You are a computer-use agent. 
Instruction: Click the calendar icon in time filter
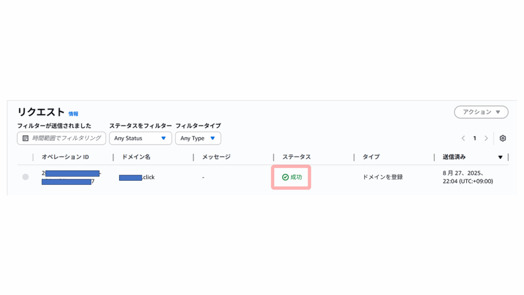(26, 138)
